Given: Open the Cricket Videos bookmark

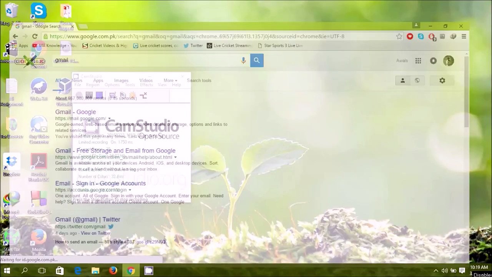Looking at the screenshot, I should (x=105, y=45).
